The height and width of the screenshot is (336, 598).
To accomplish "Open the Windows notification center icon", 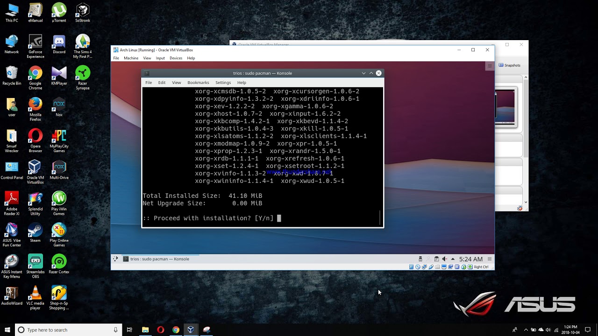I will click(x=588, y=330).
